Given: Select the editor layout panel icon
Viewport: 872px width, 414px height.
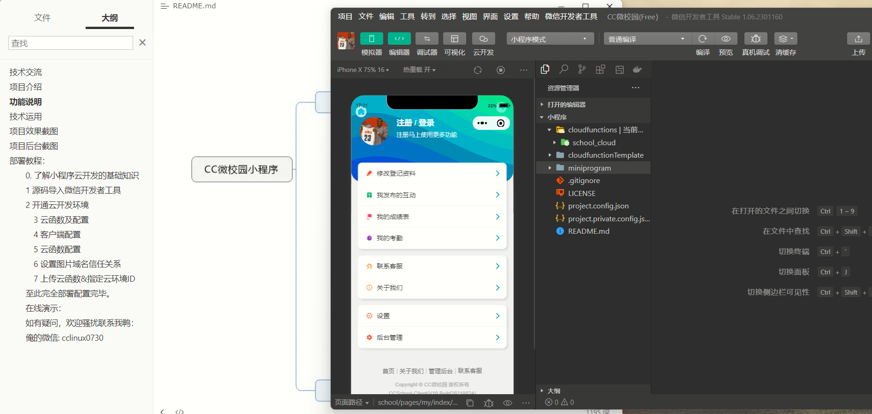Looking at the screenshot, I should pos(620,70).
